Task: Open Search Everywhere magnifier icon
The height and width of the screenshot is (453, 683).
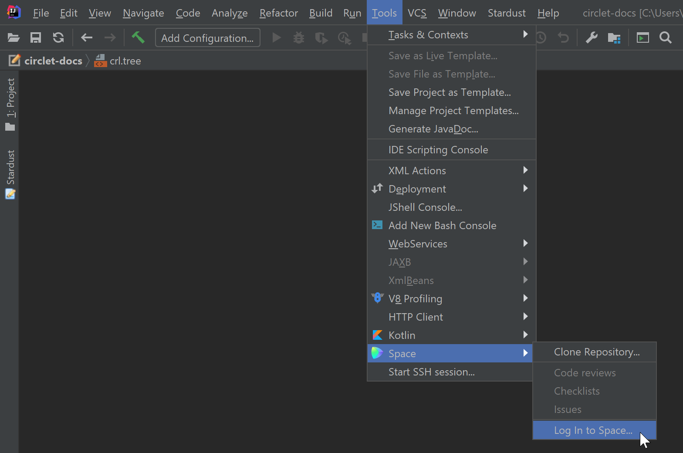Action: tap(666, 38)
